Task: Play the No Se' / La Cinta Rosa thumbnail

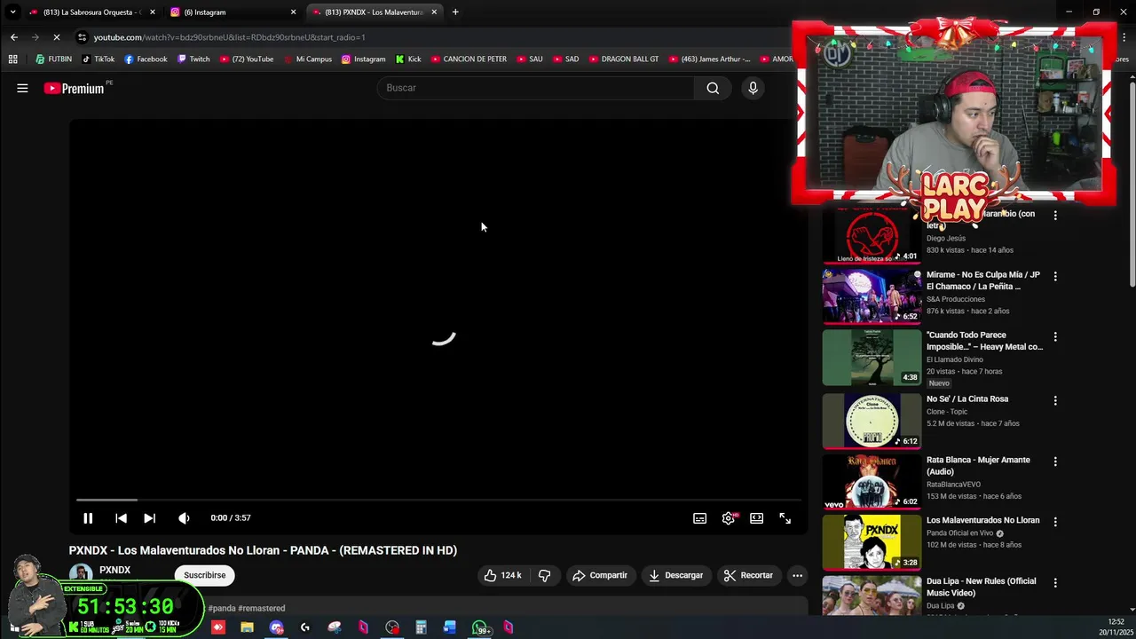Action: [x=872, y=421]
